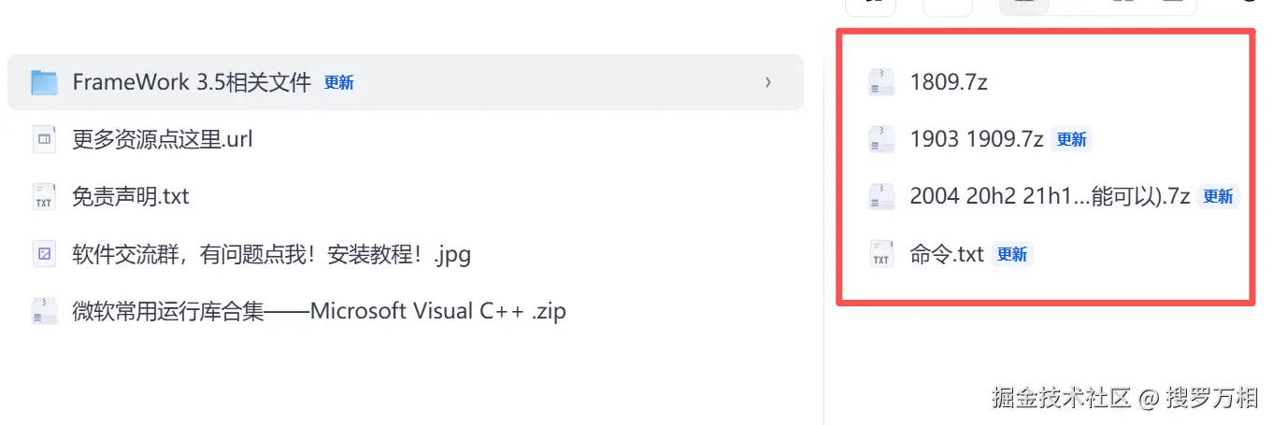Select 微软常用运行库合集 Microsoft Visual C++ .zip name
The height and width of the screenshot is (425, 1273).
(319, 311)
